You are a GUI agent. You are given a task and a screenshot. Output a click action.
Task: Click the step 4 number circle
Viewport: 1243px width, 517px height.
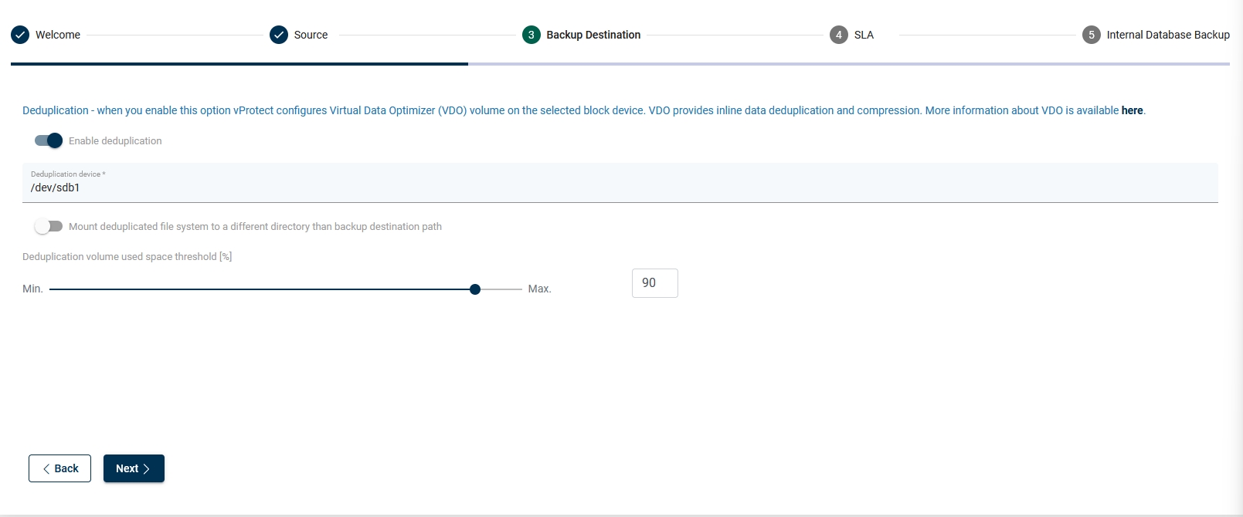[839, 35]
